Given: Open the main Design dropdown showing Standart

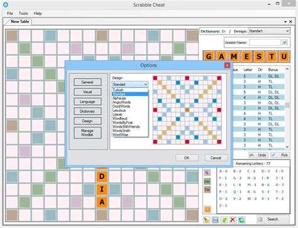Looking at the screenshot, I should 269,31.
